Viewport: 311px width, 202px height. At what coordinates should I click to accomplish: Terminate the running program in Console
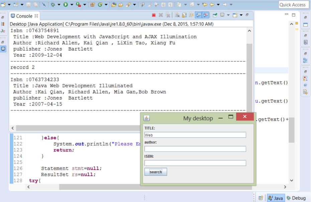point(154,15)
